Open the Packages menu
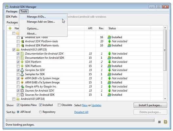This screenshot has width=173, height=131. [x=12, y=11]
